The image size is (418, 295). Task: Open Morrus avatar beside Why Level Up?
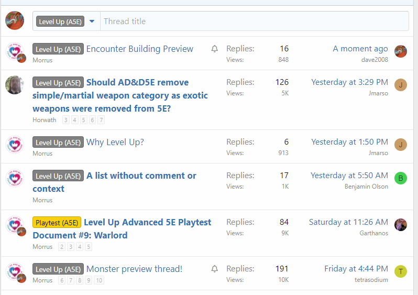[x=15, y=145]
